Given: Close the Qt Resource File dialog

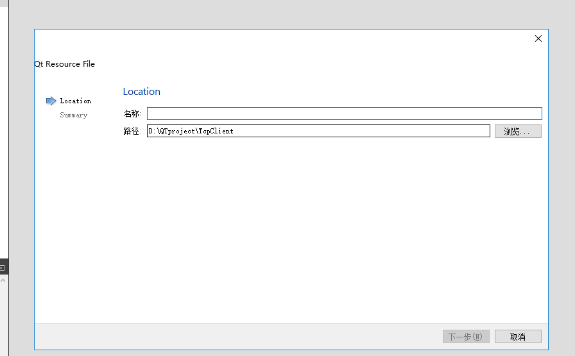Looking at the screenshot, I should pos(538,38).
